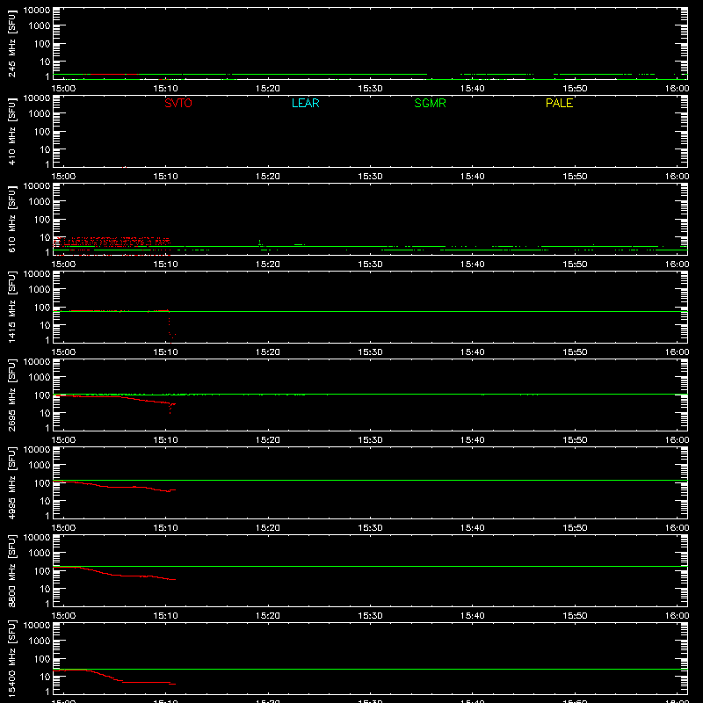703x703 pixels.
Task: Click 15:20 time label under 8800 MHz panel
Action: pyautogui.click(x=268, y=616)
